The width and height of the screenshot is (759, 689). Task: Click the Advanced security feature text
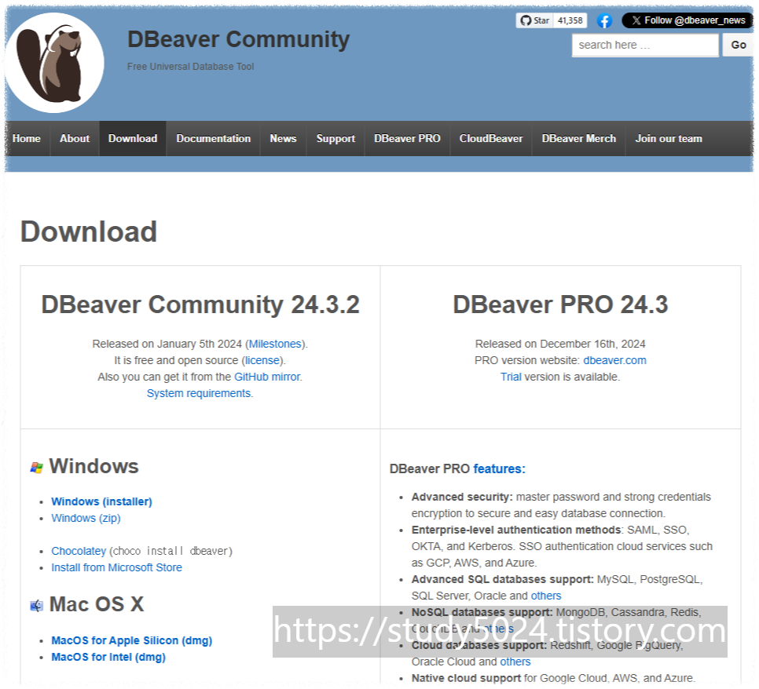click(462, 497)
